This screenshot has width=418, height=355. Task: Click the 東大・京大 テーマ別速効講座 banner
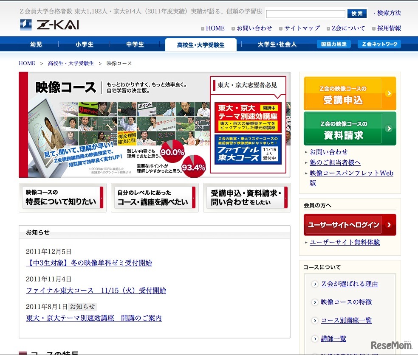(248, 117)
